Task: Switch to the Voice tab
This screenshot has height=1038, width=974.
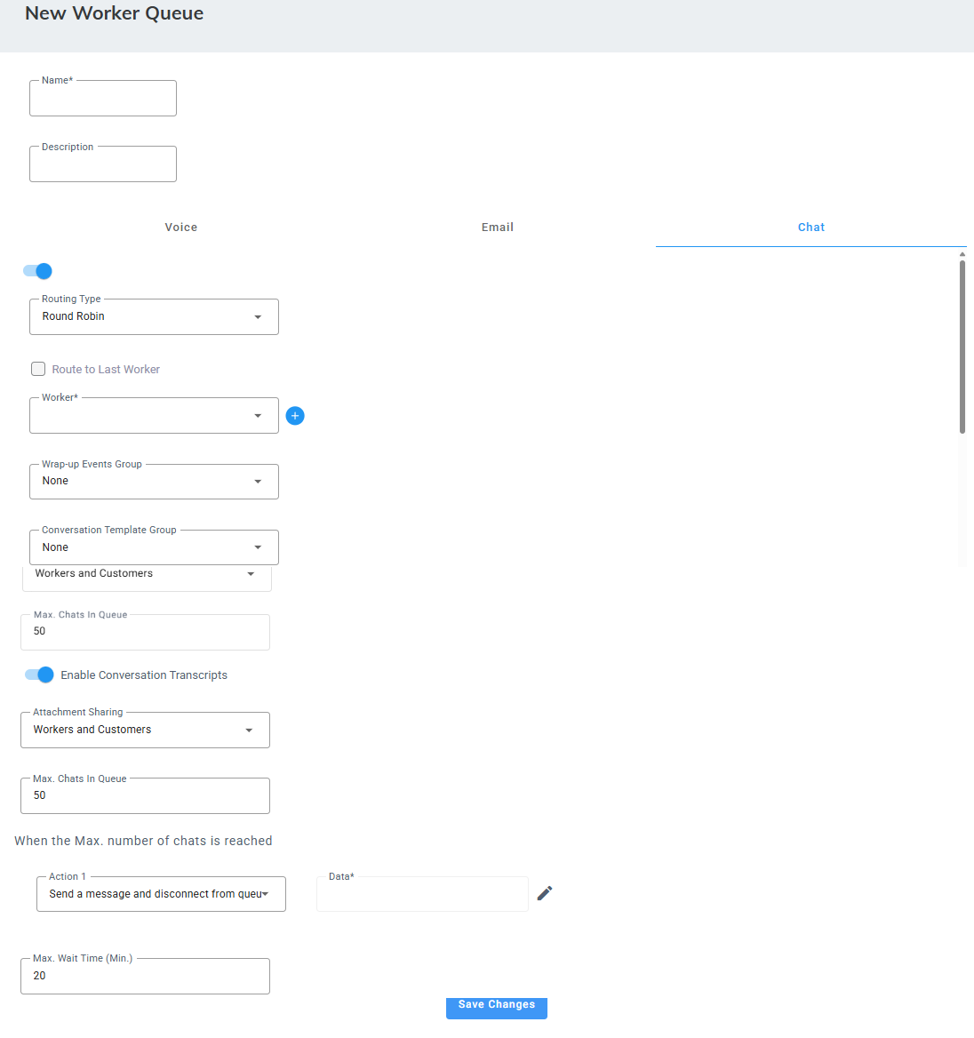Action: pos(181,228)
